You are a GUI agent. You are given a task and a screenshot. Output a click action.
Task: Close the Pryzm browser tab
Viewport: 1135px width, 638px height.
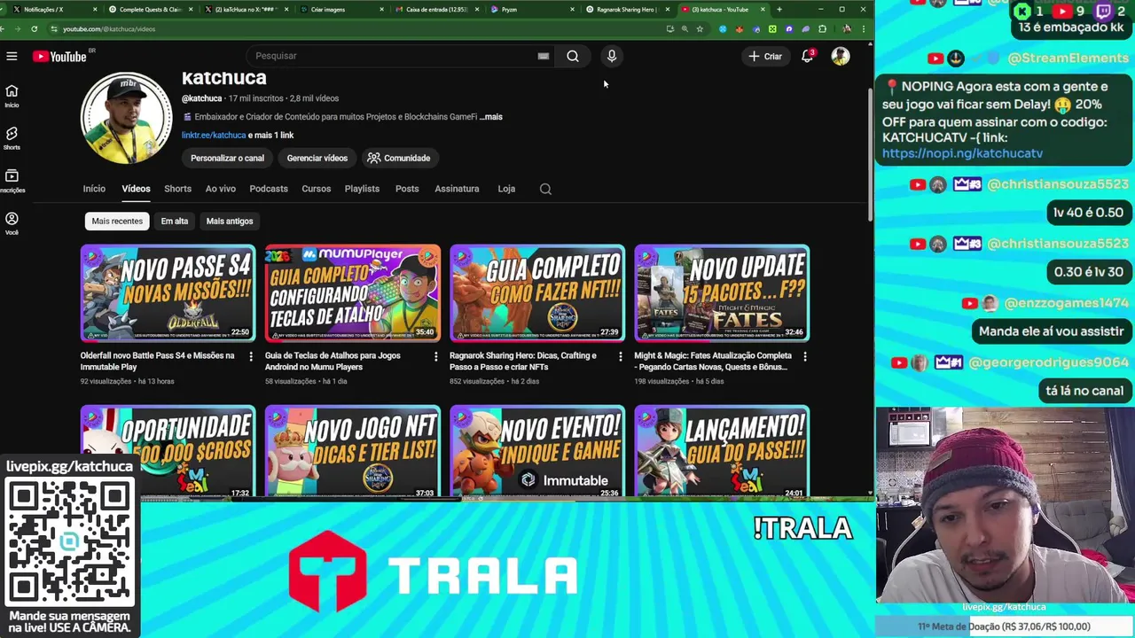[x=570, y=9]
